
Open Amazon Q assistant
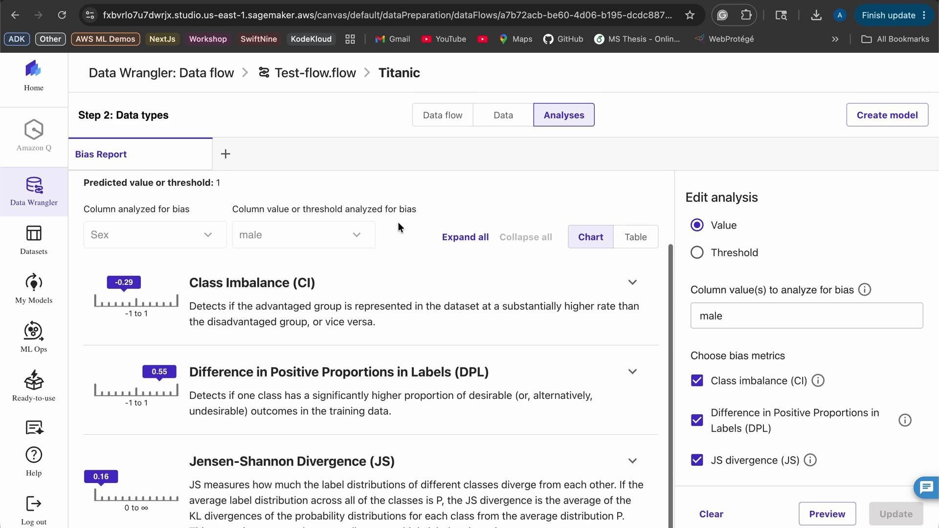click(x=34, y=135)
